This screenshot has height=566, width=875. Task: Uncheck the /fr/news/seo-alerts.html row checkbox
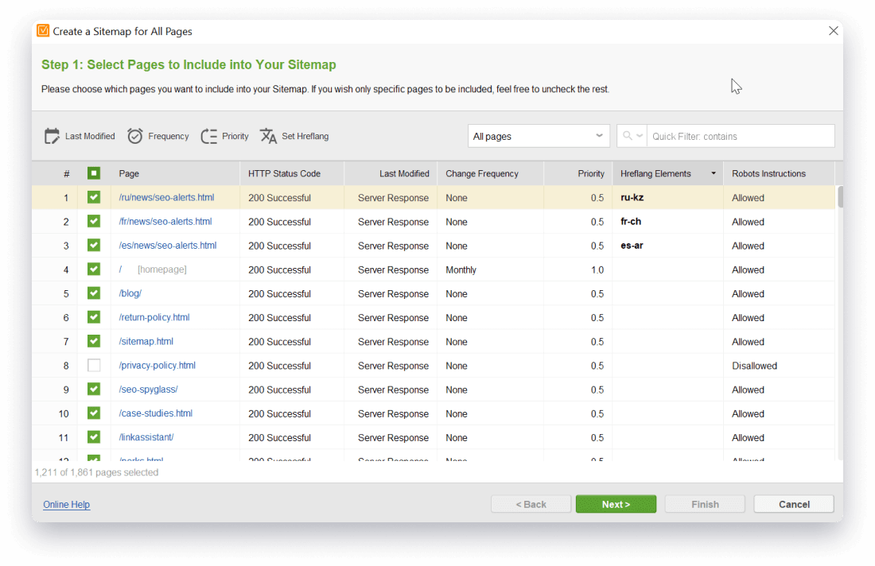(94, 221)
